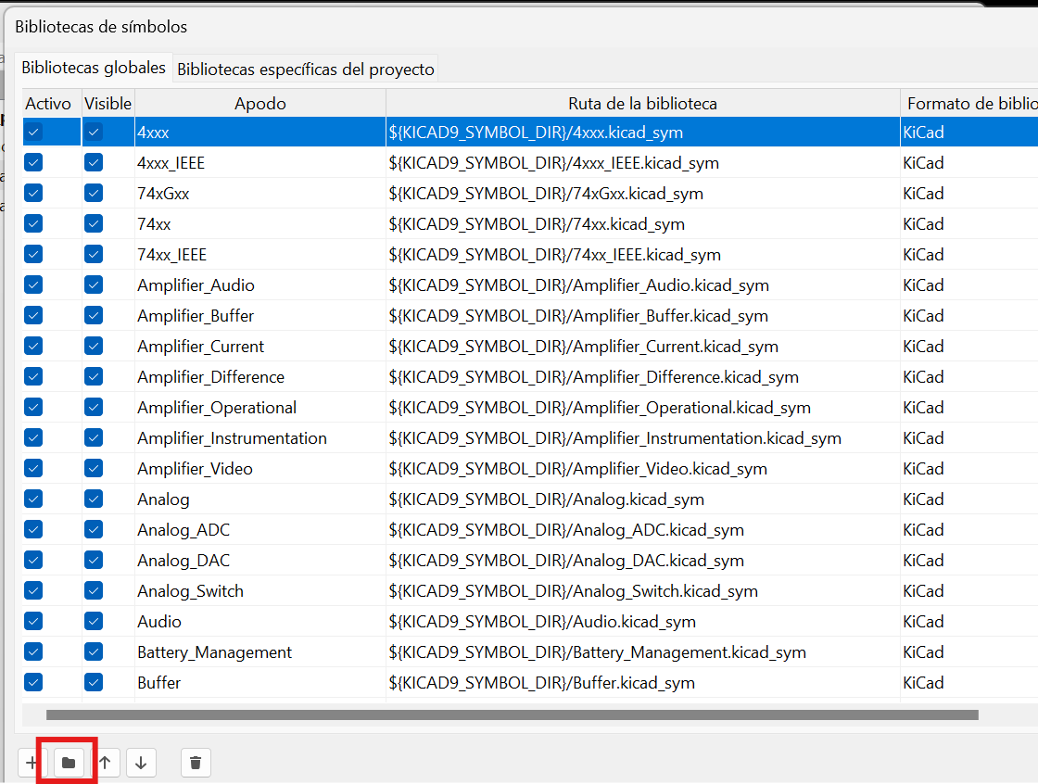Select the Audio nickname cell

pos(260,621)
